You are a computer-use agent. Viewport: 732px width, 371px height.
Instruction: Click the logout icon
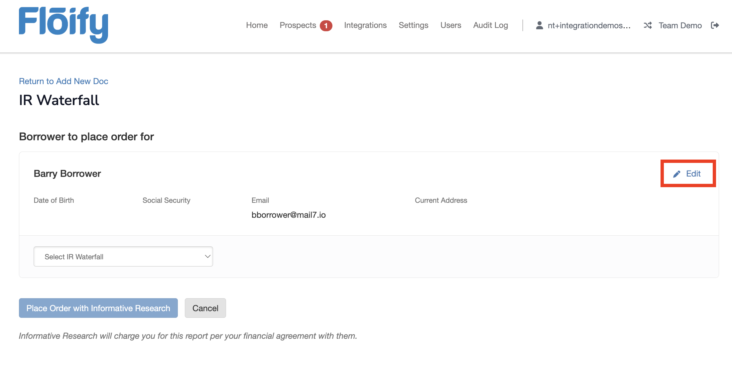pos(715,25)
